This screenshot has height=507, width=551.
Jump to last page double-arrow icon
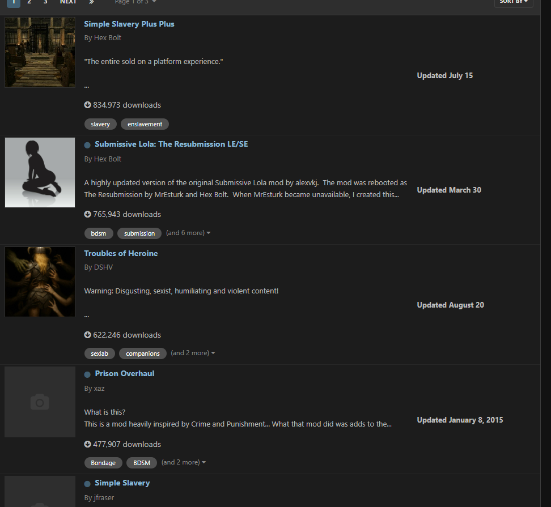91,2
